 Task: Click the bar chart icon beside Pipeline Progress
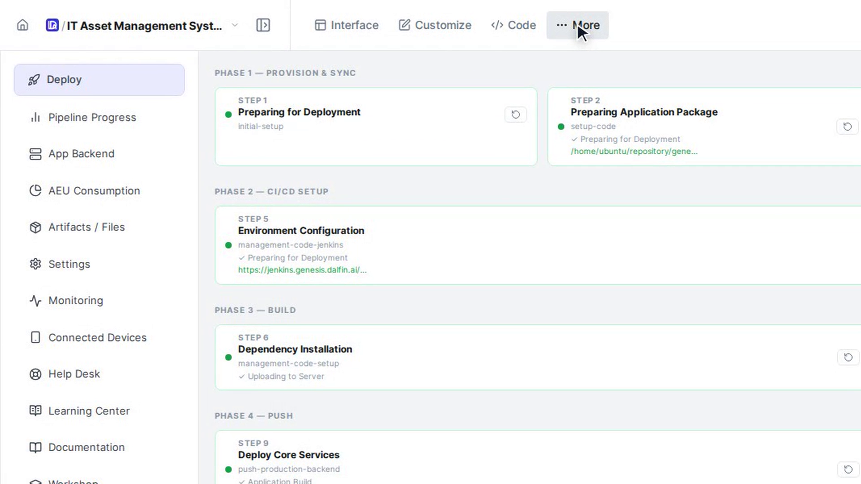(35, 117)
